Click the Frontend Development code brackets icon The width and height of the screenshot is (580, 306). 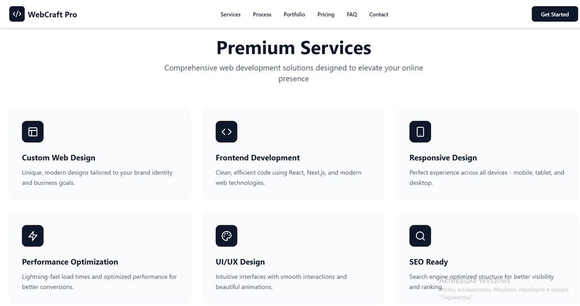226,131
